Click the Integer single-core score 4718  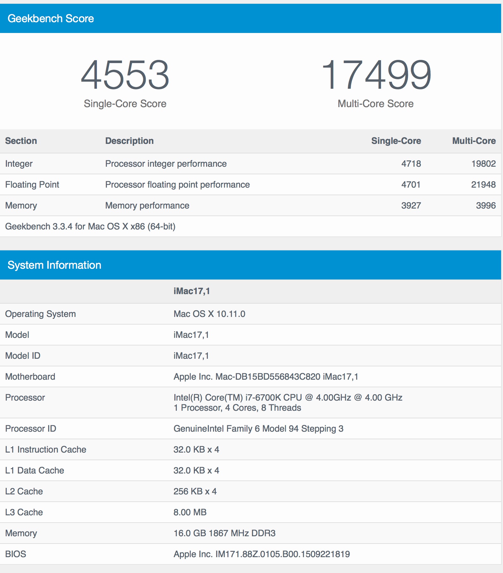tap(411, 164)
